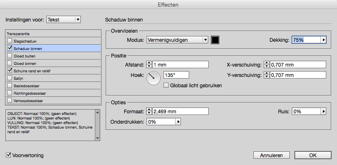Click the VULLING summary line
This screenshot has width=337, height=165.
pyautogui.click(x=43, y=123)
